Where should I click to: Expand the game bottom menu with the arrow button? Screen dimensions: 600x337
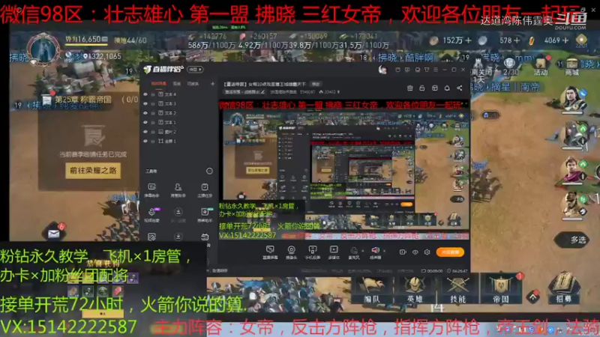click(533, 297)
